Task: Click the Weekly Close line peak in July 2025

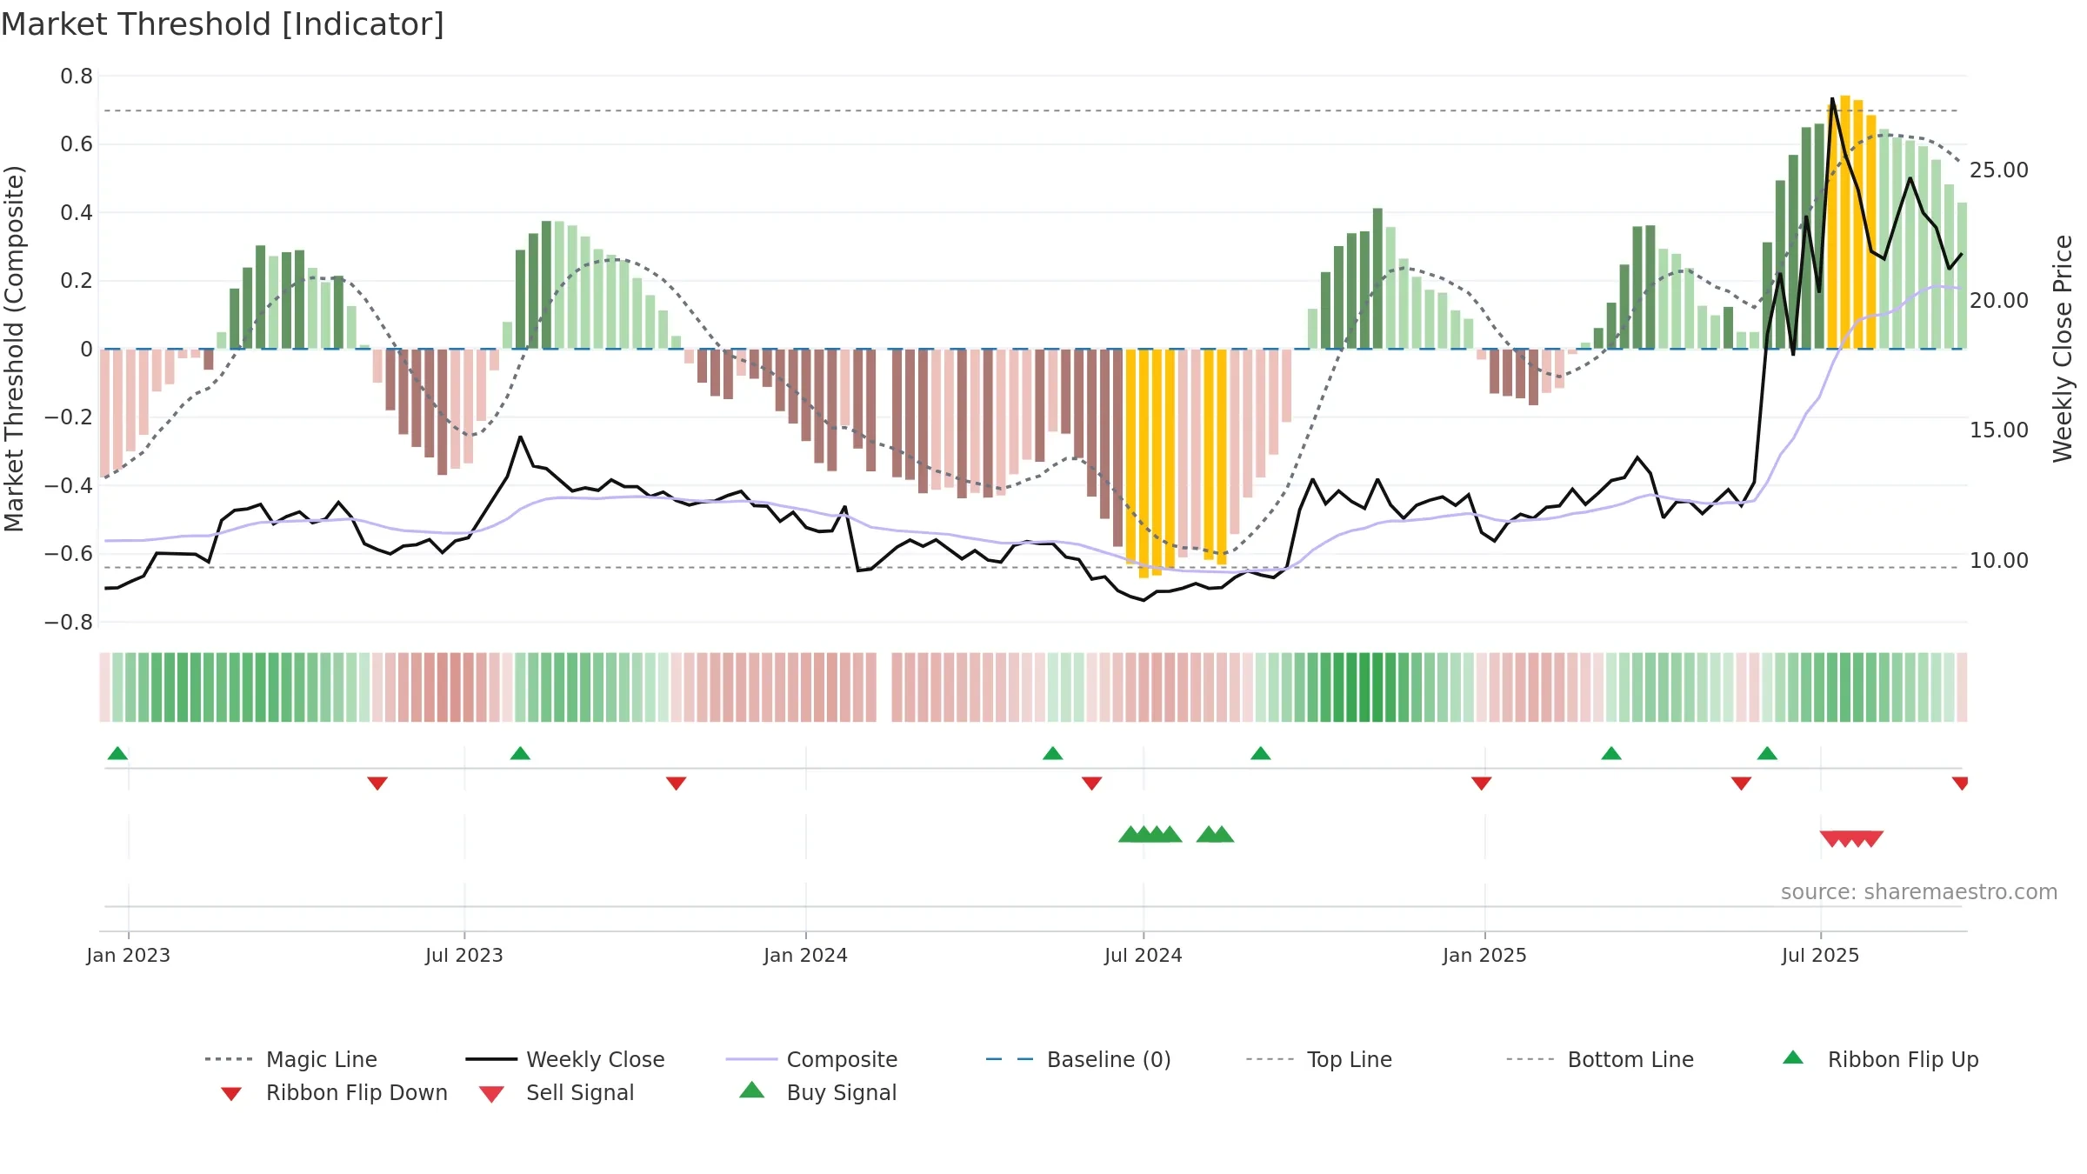Action: [1832, 99]
